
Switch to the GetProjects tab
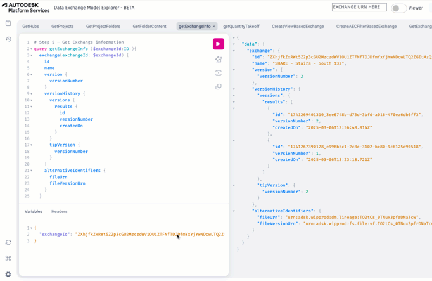[62, 27]
